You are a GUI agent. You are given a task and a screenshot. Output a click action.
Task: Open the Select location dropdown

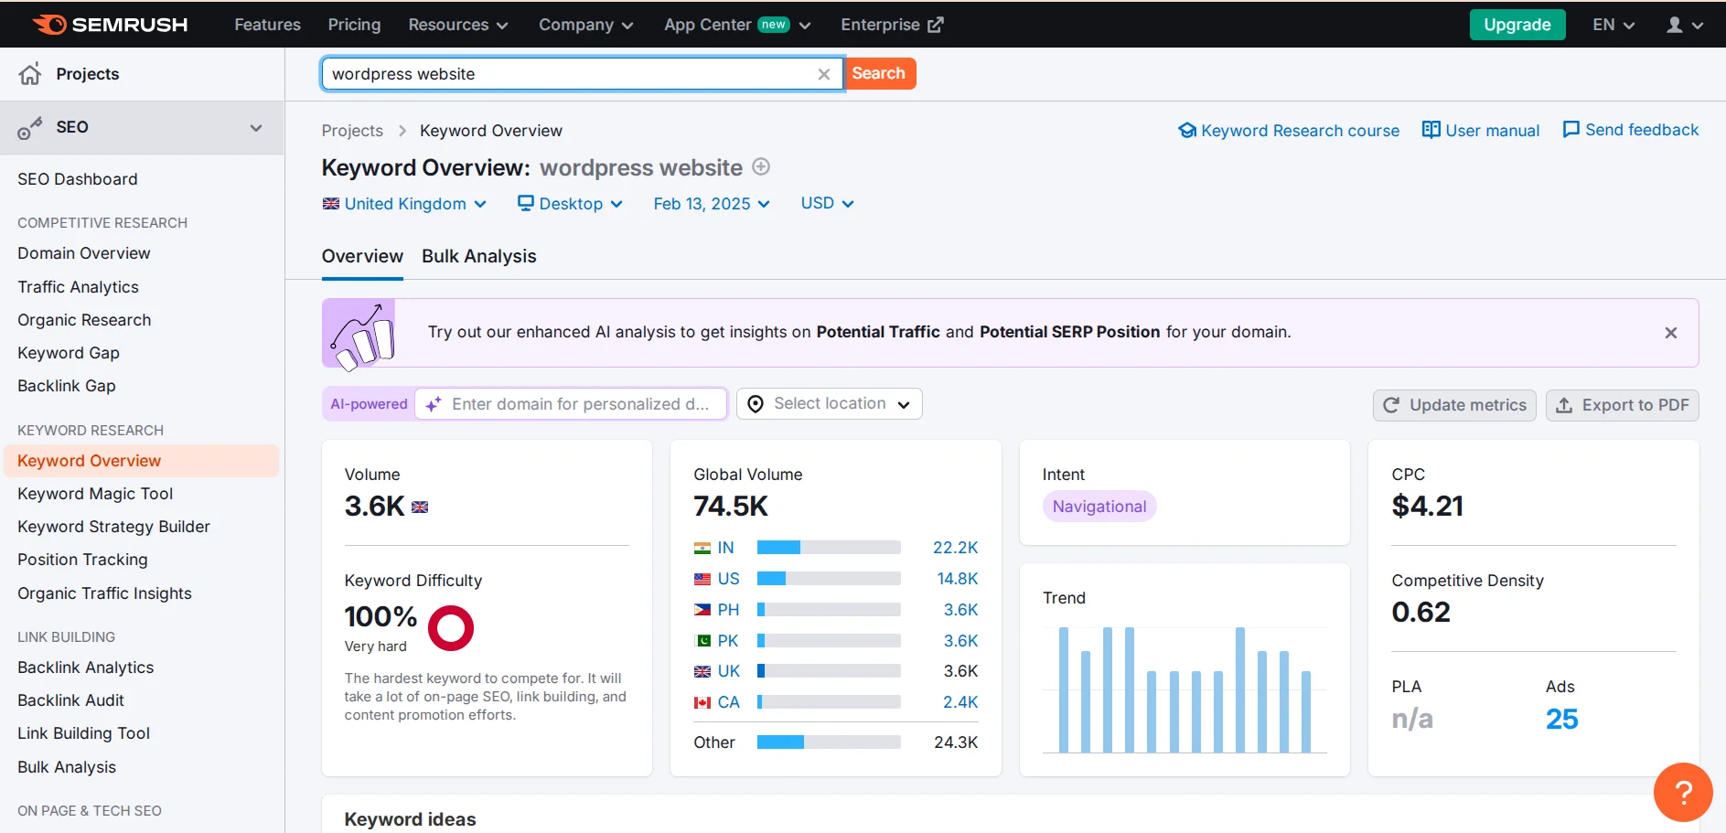(829, 404)
